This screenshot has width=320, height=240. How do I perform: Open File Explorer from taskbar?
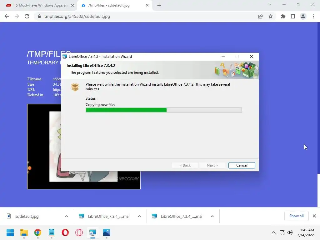[x=24, y=232]
